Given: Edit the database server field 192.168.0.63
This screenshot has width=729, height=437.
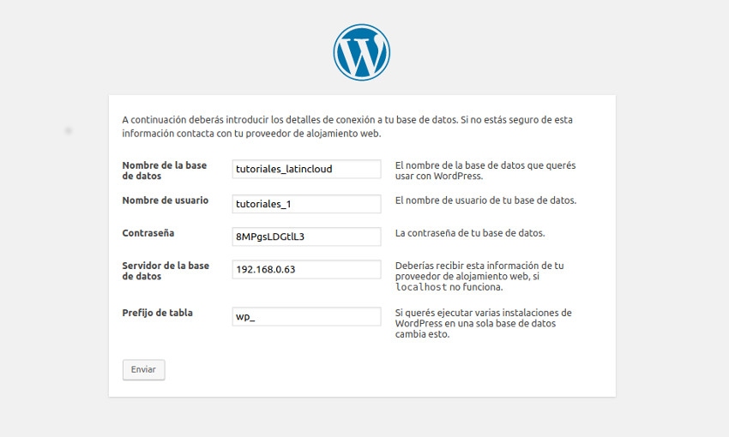Looking at the screenshot, I should (x=306, y=269).
